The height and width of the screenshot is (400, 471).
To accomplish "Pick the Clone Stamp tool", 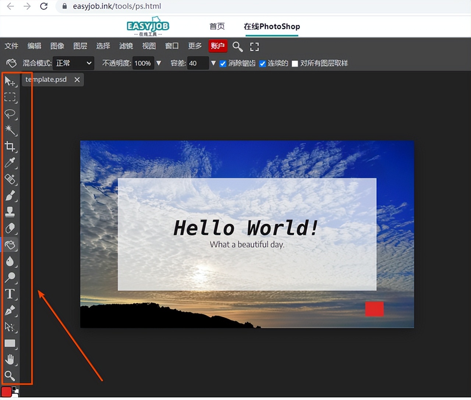I will point(10,211).
